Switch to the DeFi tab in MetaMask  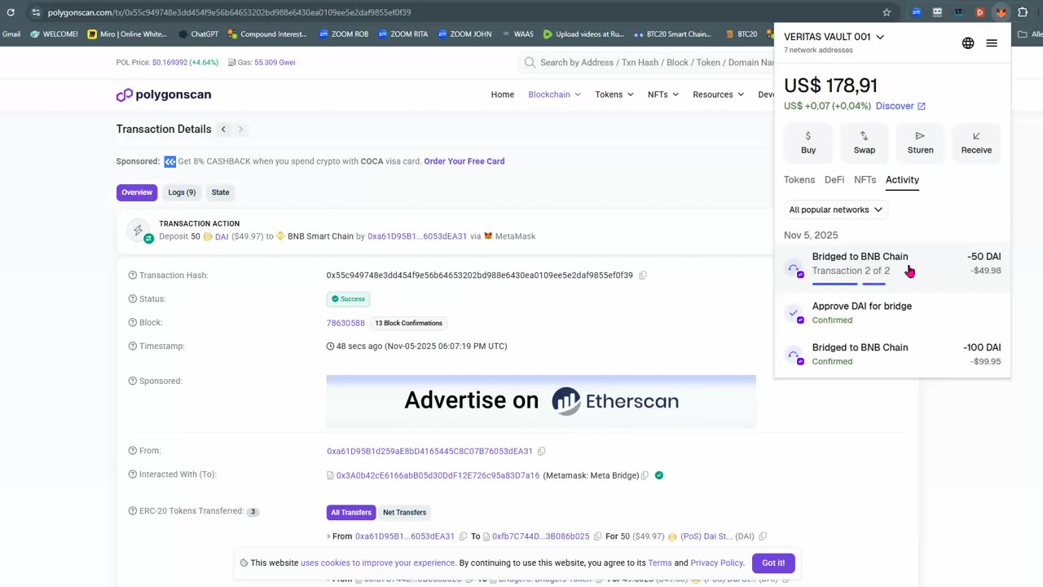(x=834, y=180)
